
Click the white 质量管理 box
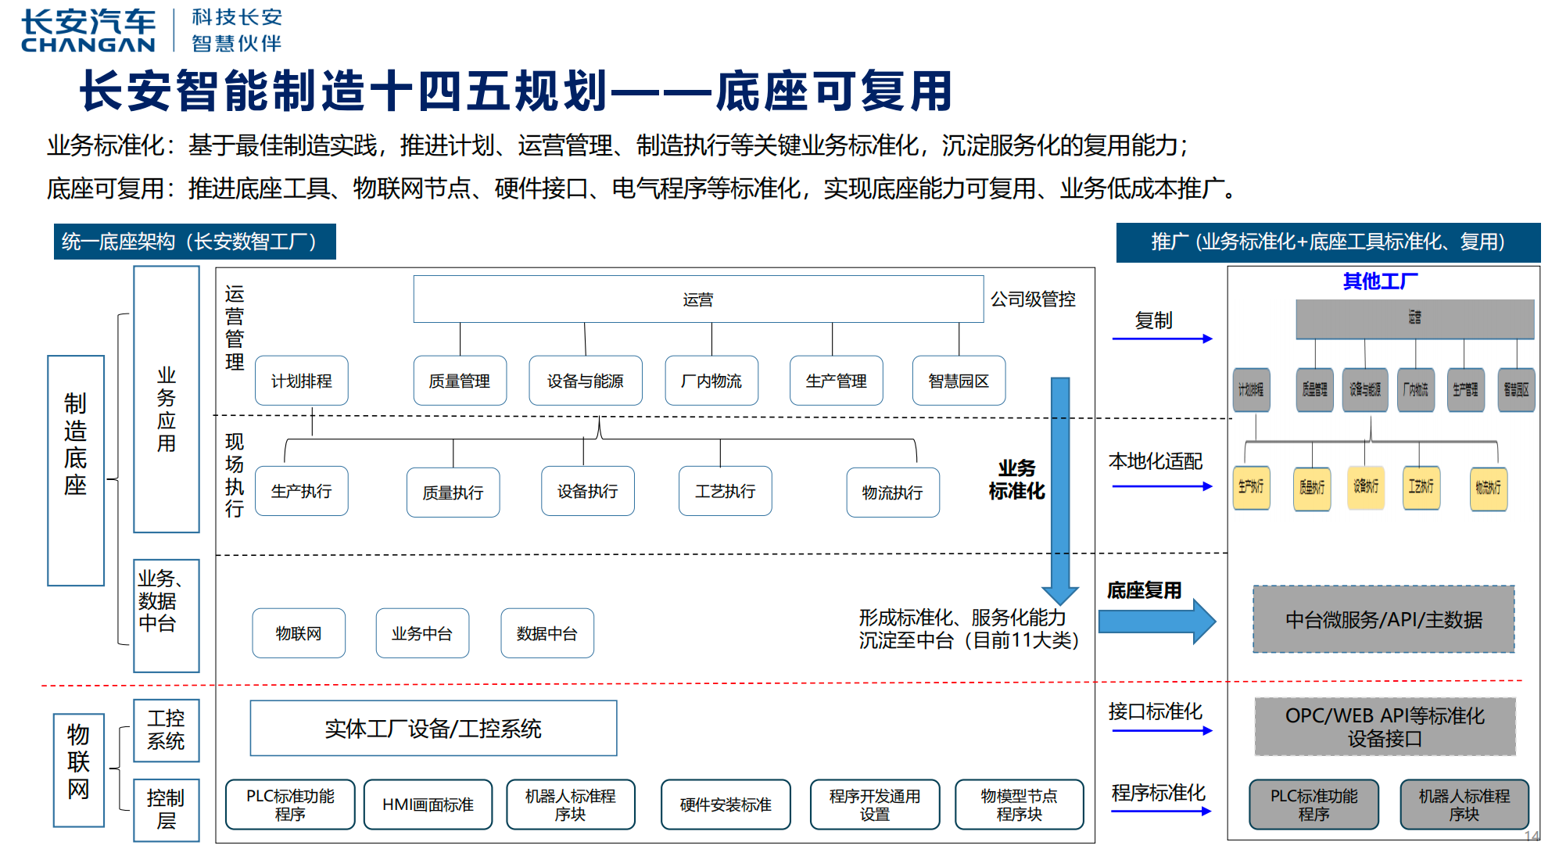point(460,381)
